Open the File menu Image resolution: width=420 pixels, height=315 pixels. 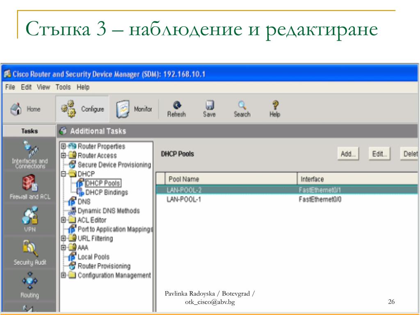pyautogui.click(x=10, y=87)
